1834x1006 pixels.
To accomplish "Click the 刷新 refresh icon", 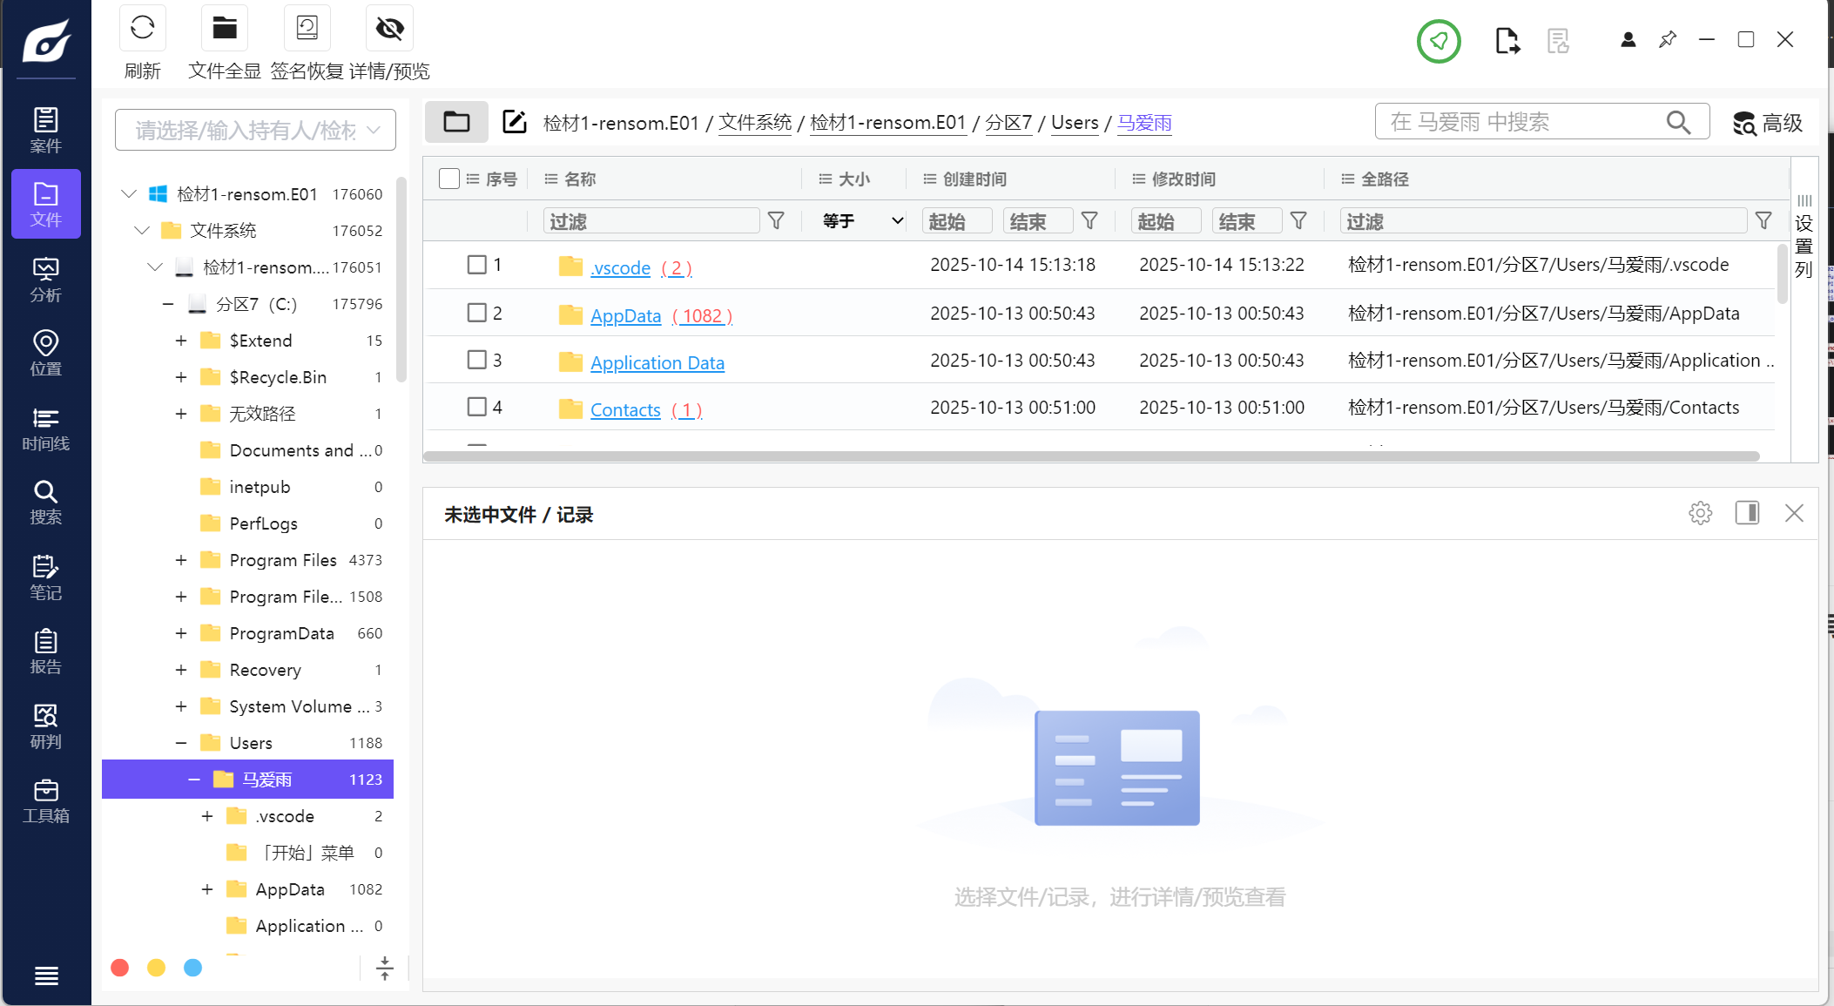I will coord(142,29).
